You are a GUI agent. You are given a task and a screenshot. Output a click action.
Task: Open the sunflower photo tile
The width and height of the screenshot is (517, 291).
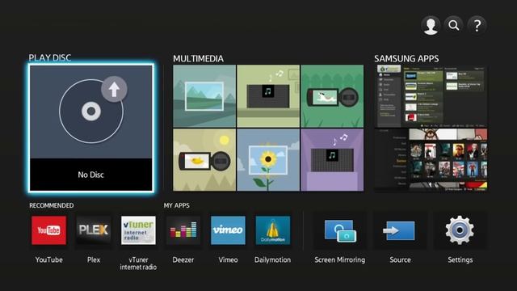(268, 160)
